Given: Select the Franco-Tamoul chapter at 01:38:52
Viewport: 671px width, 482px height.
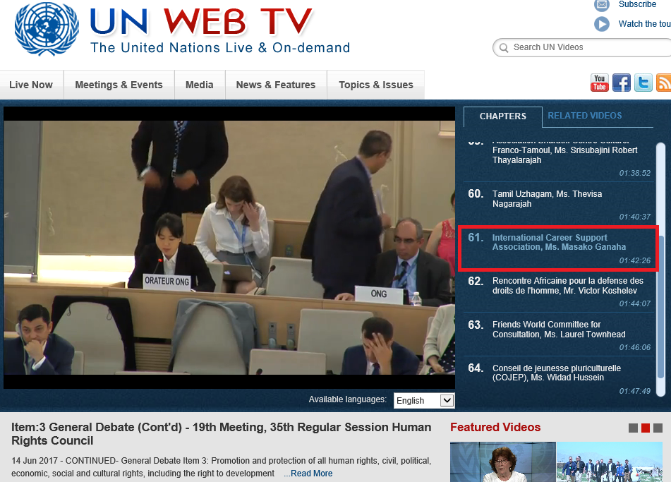Looking at the screenshot, I should click(558, 159).
